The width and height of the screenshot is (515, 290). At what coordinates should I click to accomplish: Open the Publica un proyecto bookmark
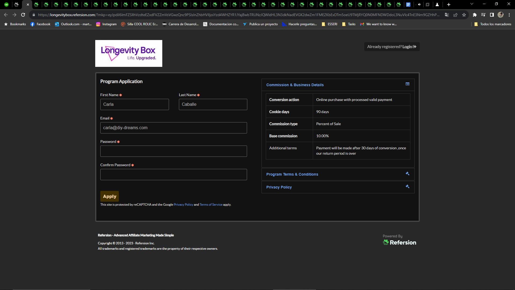coord(260,24)
